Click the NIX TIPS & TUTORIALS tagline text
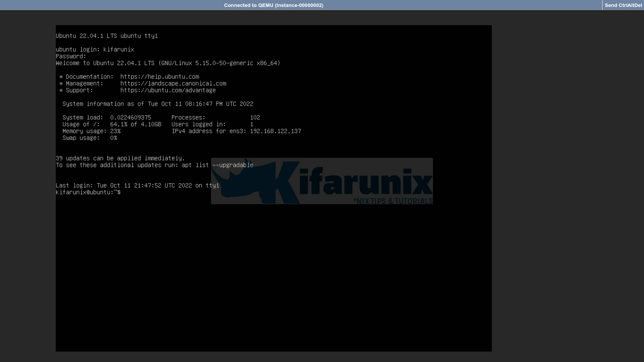 tap(393, 201)
